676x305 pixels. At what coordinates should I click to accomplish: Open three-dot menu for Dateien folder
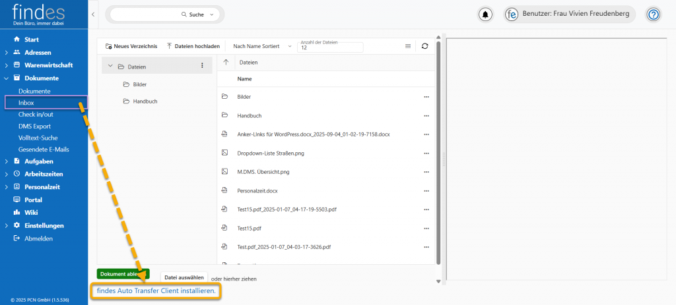(x=202, y=66)
